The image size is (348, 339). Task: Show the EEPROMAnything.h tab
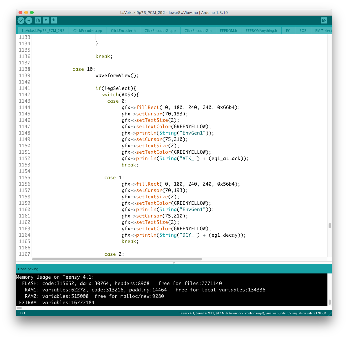(261, 30)
